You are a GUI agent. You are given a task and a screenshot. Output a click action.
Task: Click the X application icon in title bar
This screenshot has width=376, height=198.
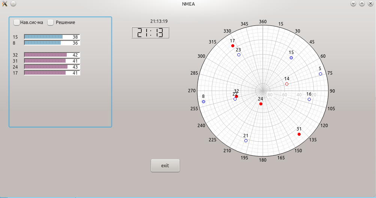coord(4,4)
